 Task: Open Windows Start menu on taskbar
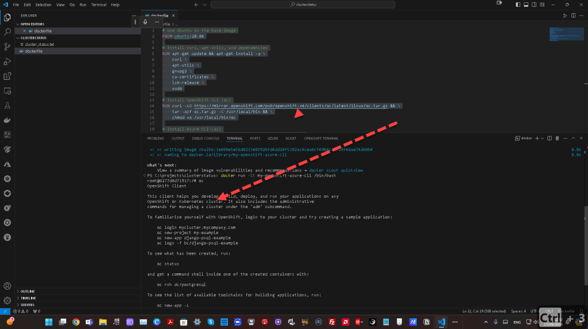[x=49, y=322]
